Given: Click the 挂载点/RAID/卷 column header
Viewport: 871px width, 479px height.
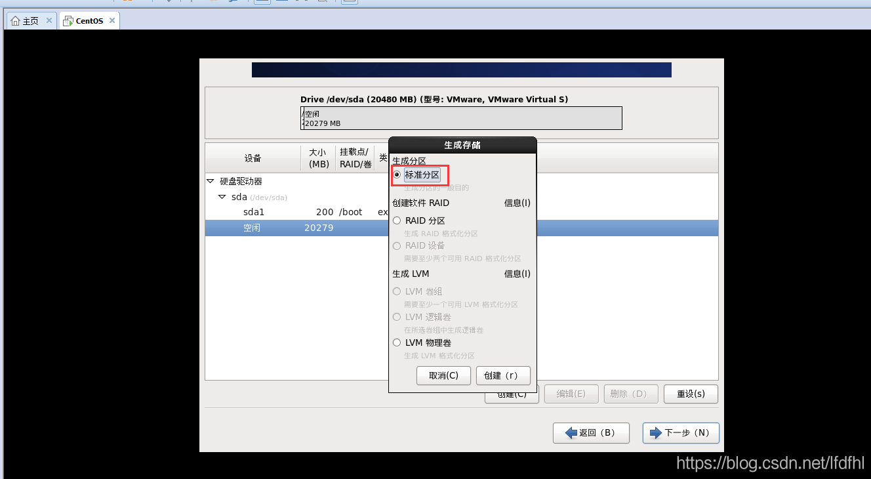Looking at the screenshot, I should click(355, 158).
